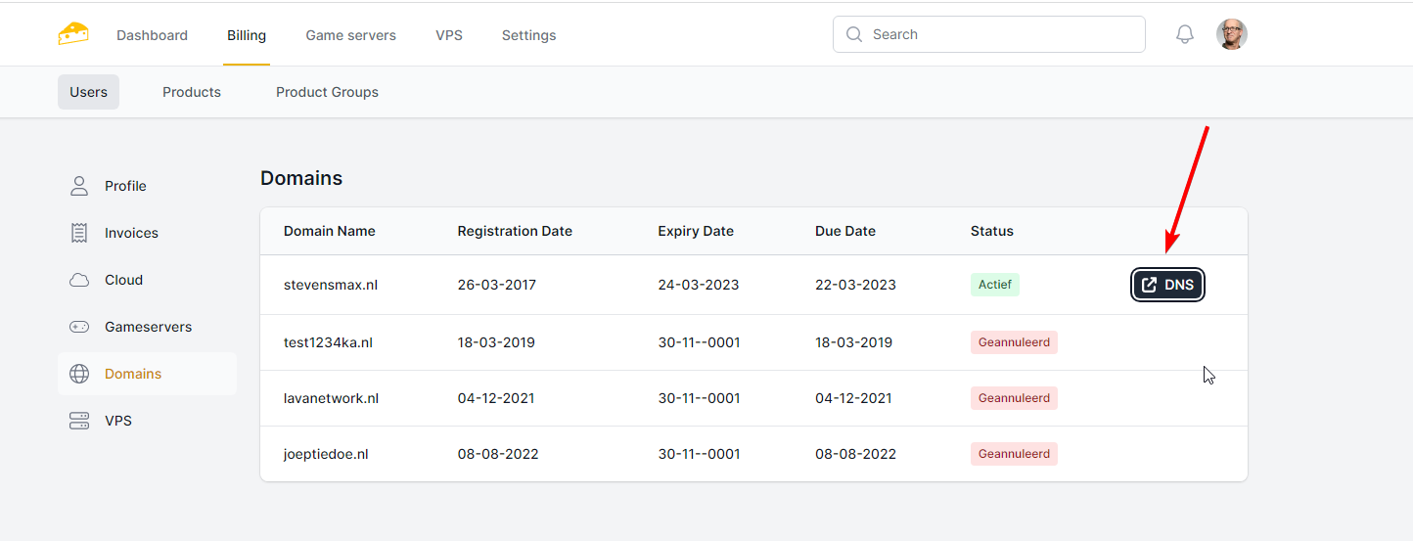Open DNS for stevensmax.nl
Screen dimensions: 1413x541
[1167, 285]
